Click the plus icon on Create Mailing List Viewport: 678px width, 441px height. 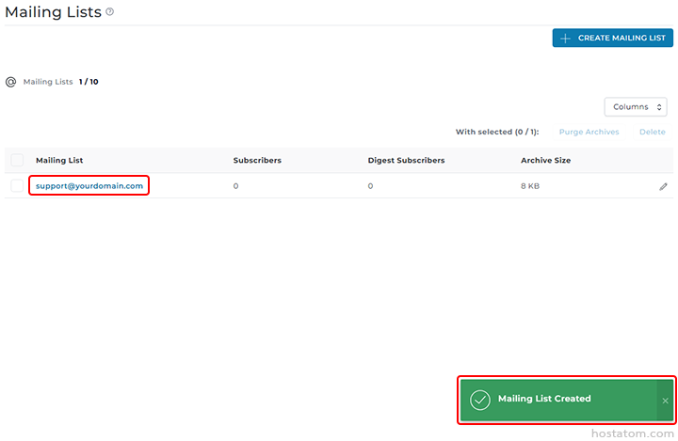coord(565,39)
